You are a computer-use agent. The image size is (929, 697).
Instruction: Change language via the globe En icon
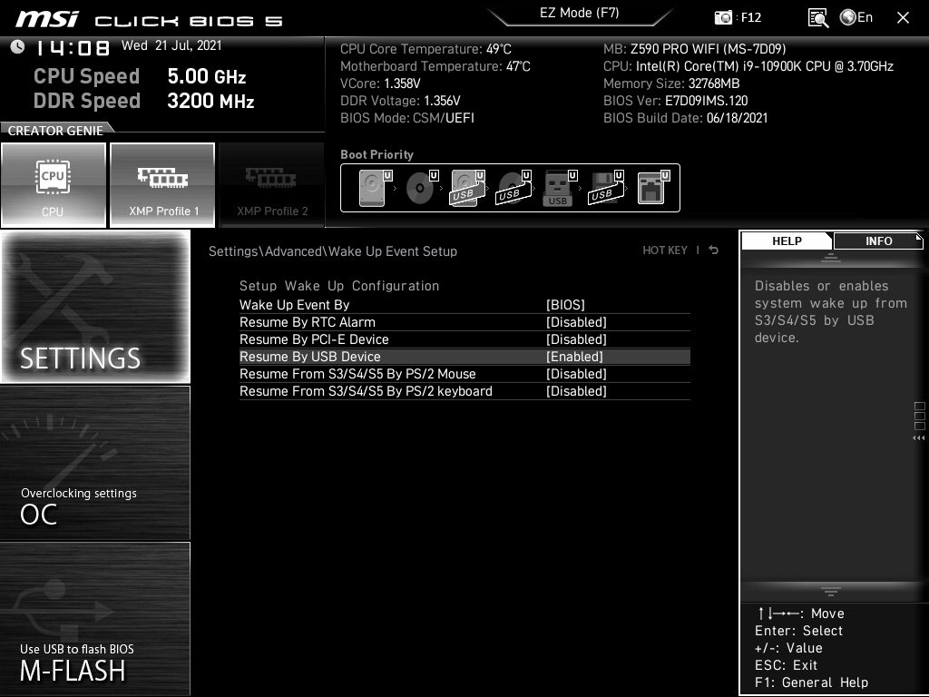coord(856,17)
